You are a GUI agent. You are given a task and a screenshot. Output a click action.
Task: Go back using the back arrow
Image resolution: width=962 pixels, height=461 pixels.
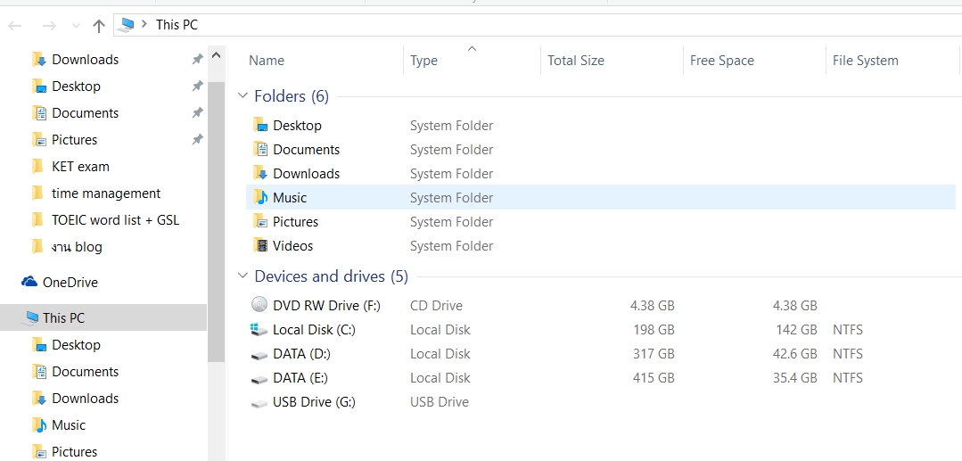click(15, 26)
